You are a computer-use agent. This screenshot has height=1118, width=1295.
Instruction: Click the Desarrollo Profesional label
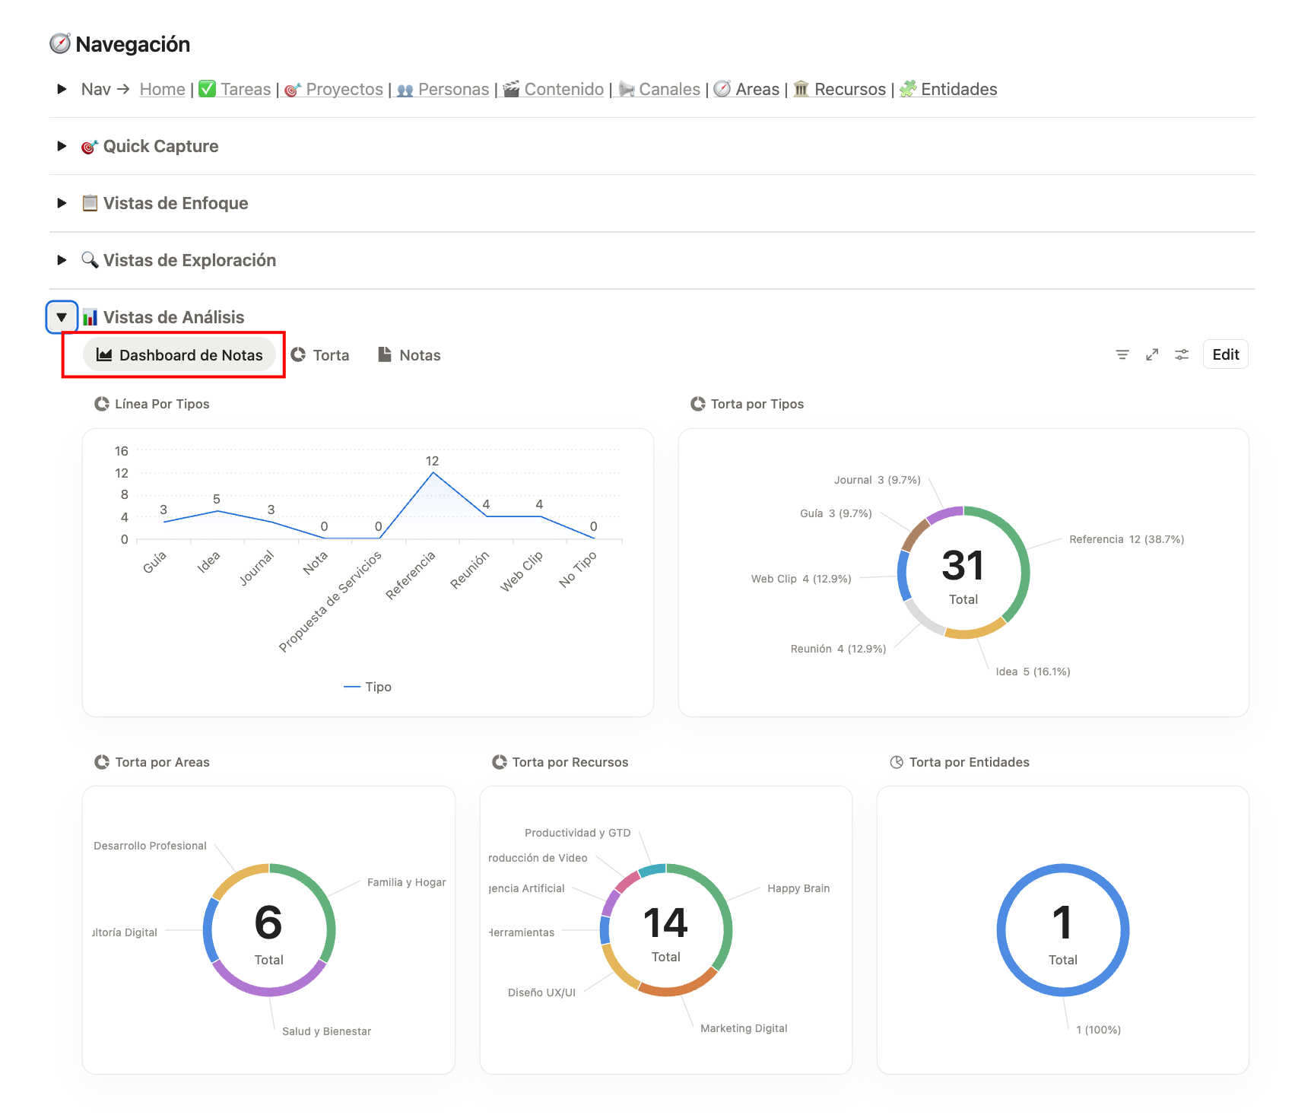tap(150, 846)
